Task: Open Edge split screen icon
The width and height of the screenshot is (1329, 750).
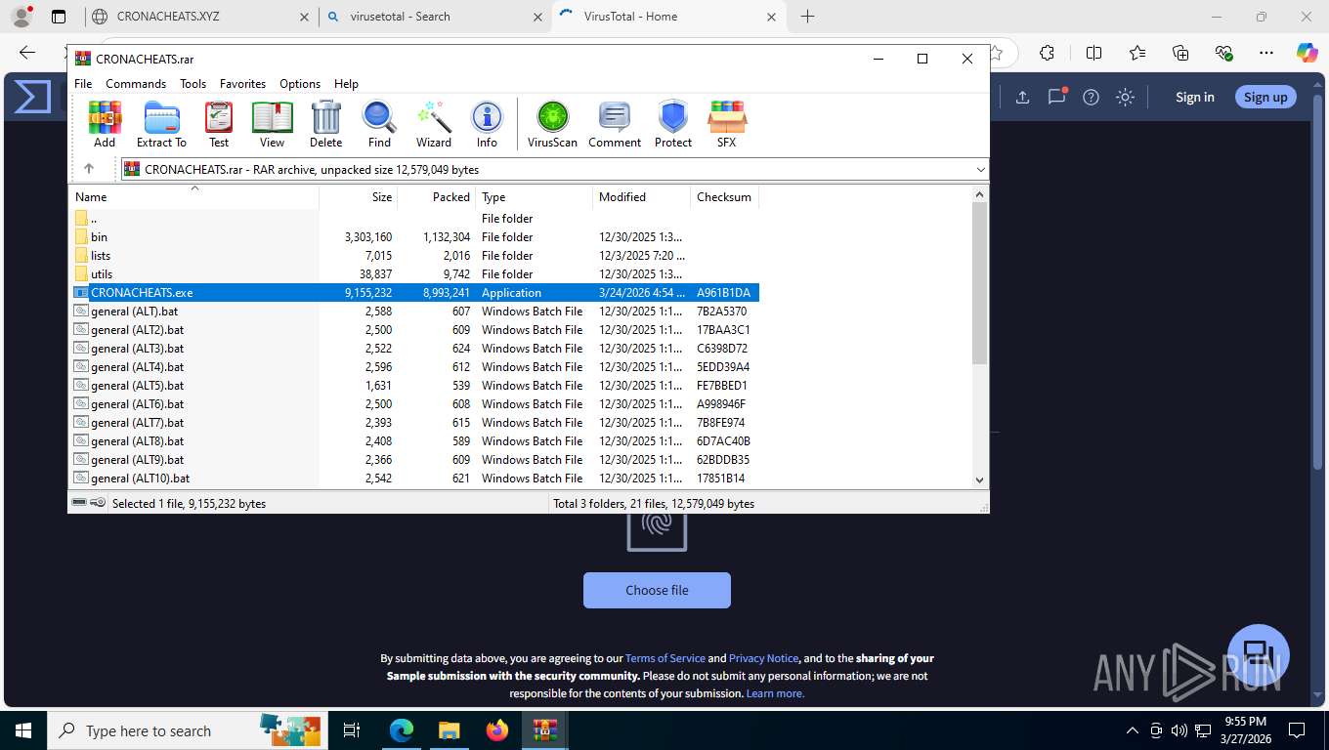Action: 1093,53
